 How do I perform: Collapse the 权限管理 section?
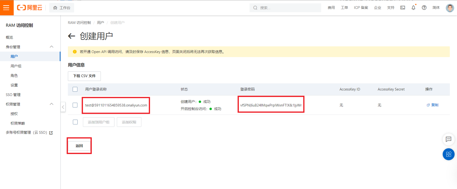coord(51,104)
